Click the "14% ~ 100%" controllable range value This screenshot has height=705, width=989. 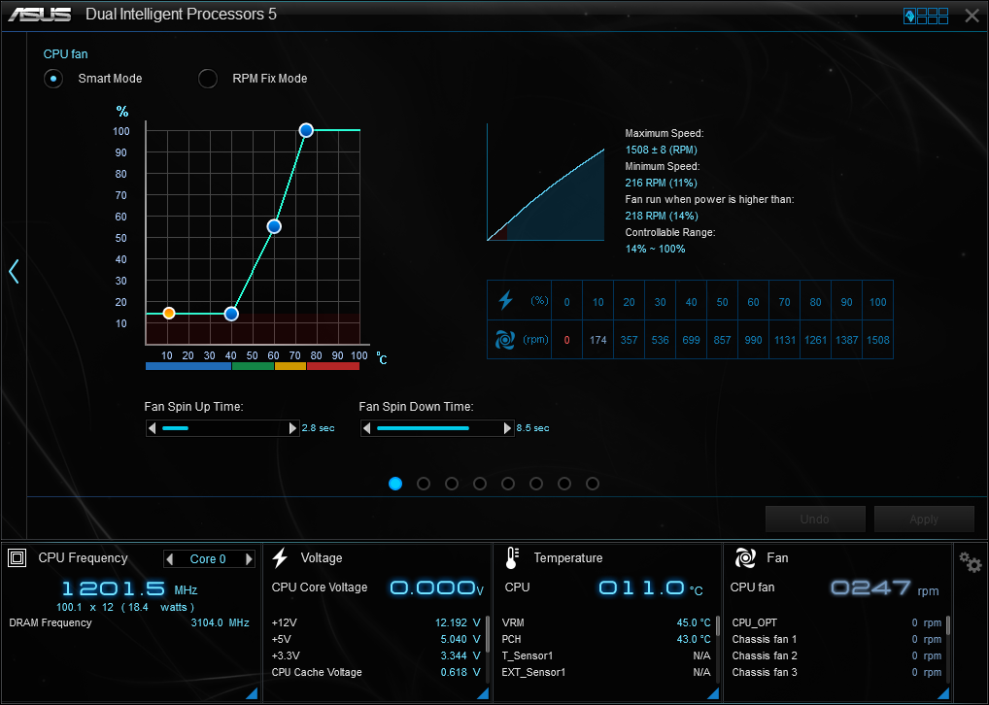(x=656, y=250)
